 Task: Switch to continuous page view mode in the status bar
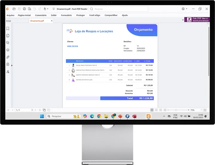[x=156, y=110]
